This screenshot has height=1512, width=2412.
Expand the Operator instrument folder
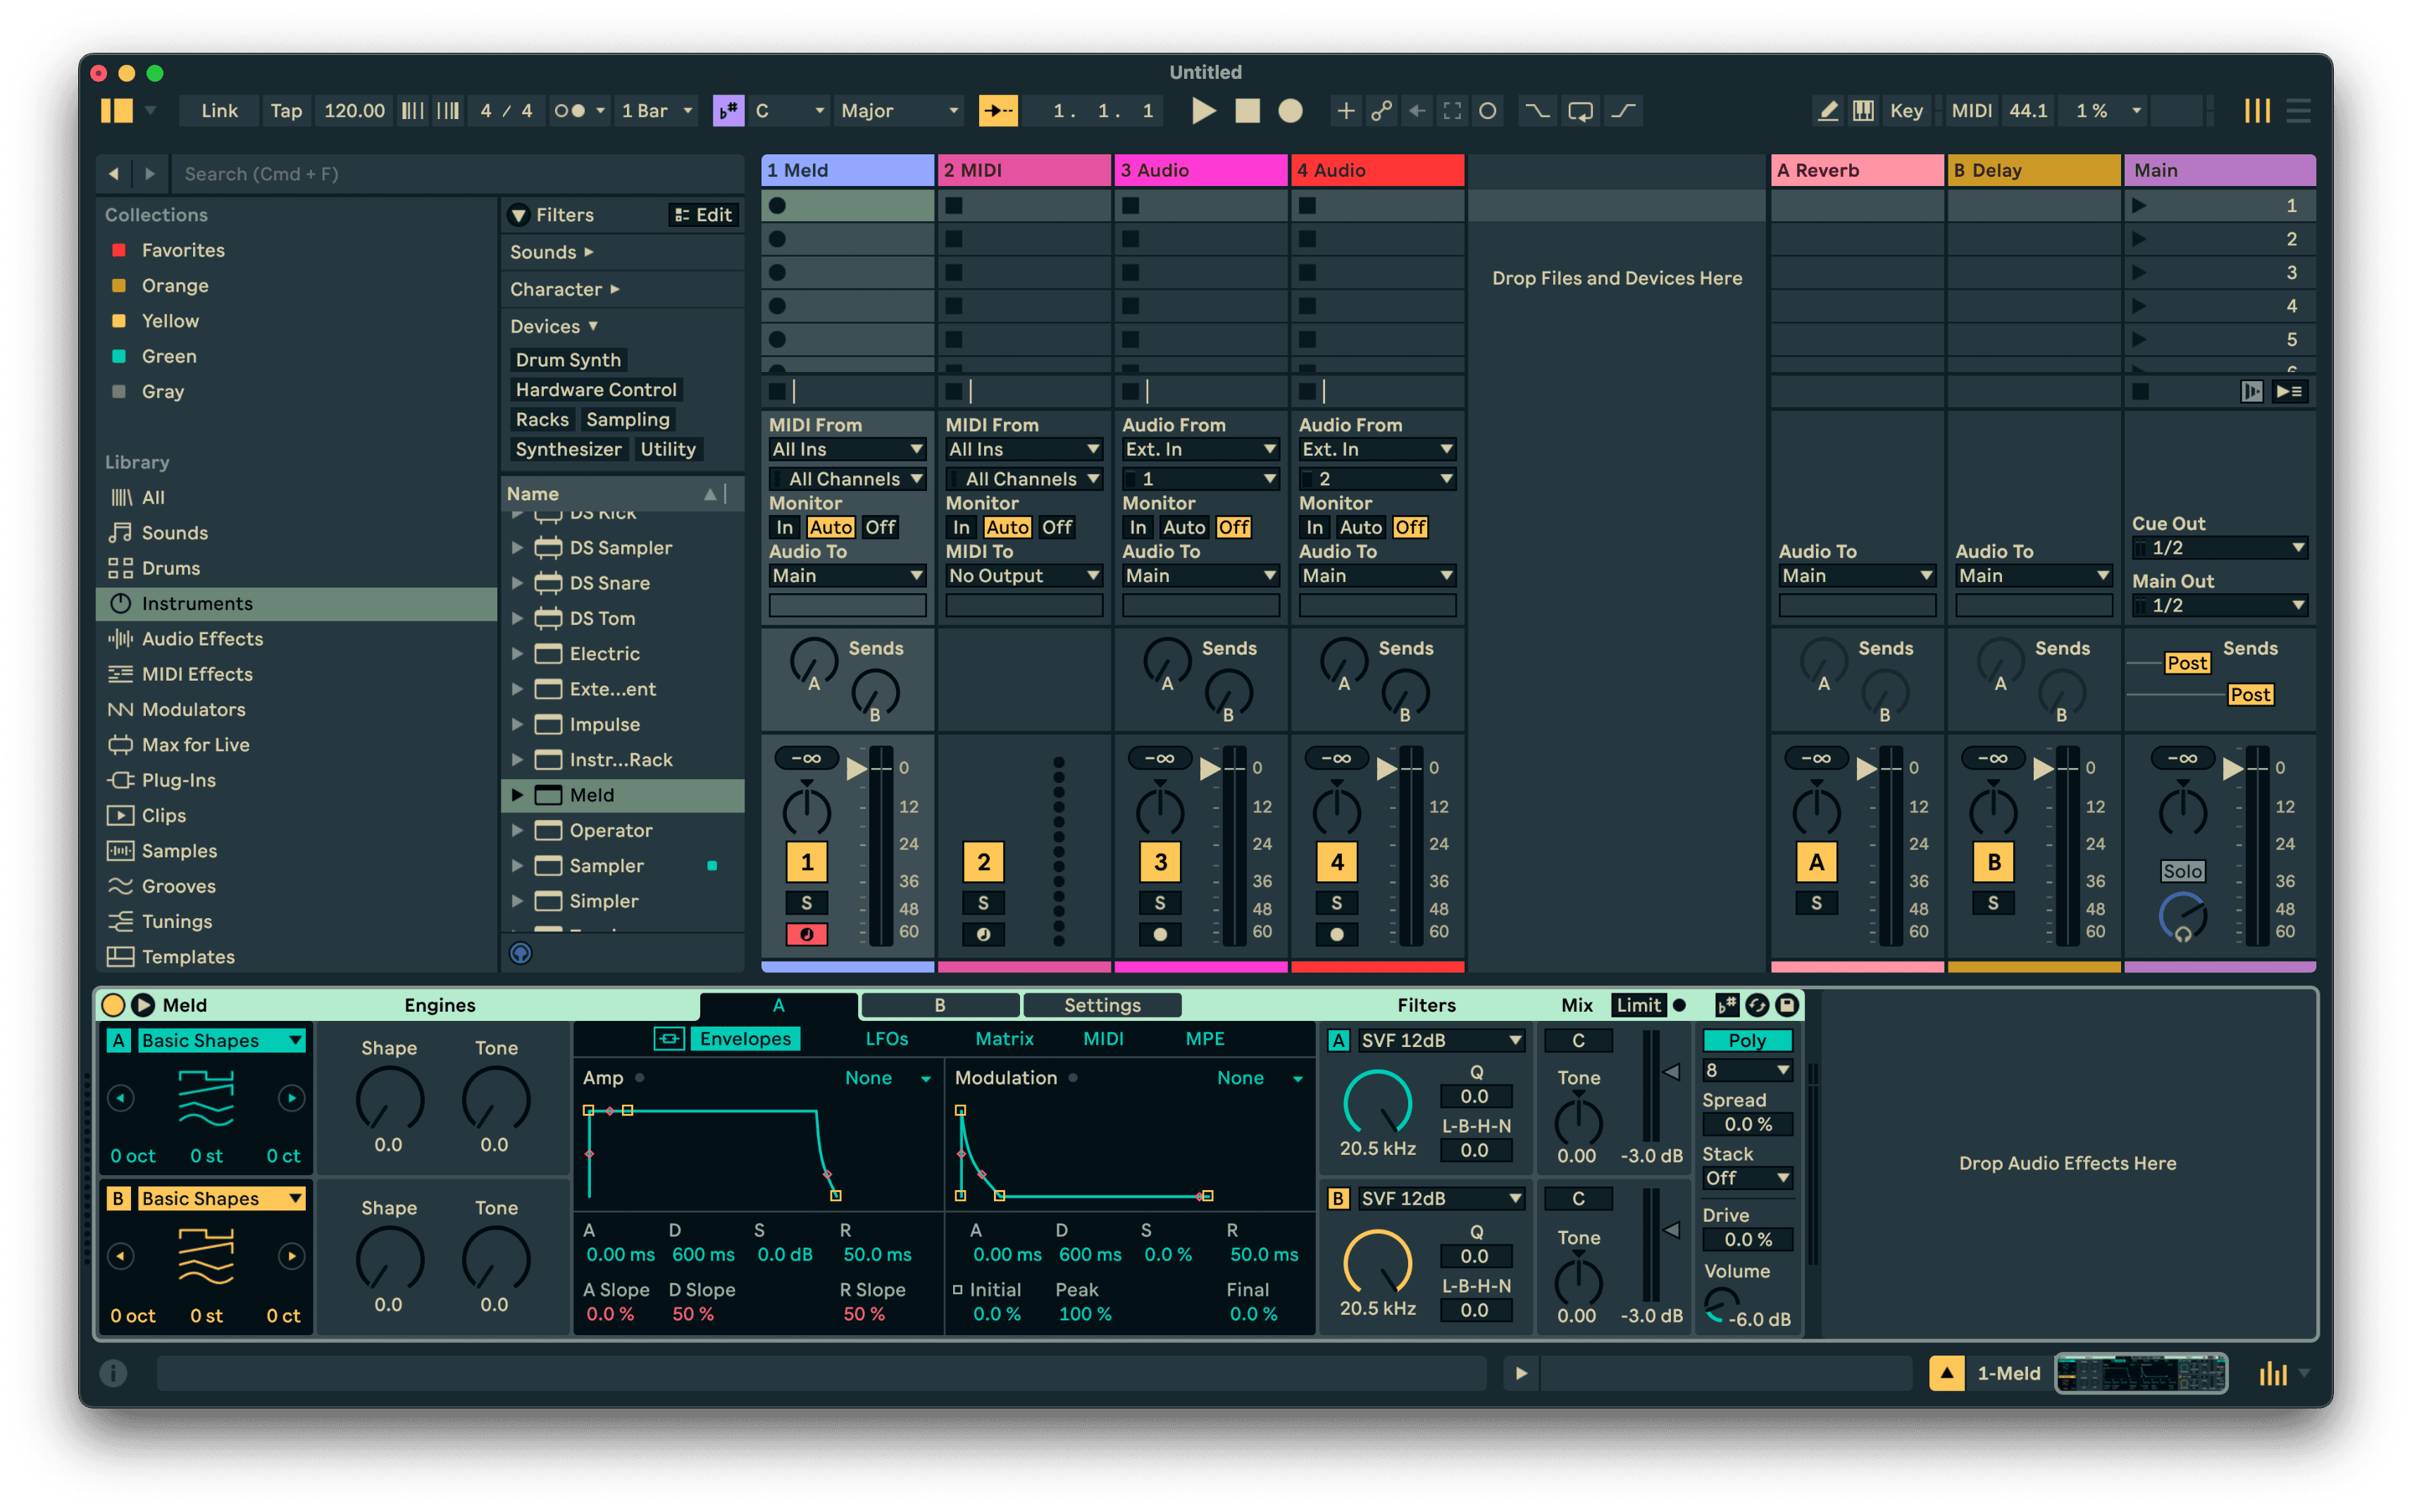coord(517,830)
